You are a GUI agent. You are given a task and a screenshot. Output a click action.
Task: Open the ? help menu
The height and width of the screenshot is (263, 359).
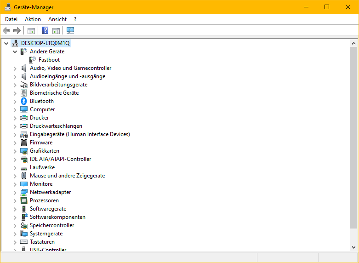75,19
